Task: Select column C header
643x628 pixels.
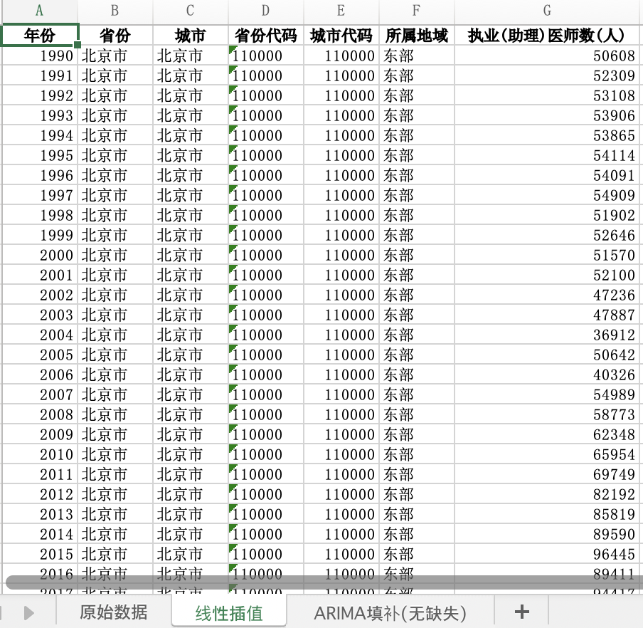Action: [190, 11]
